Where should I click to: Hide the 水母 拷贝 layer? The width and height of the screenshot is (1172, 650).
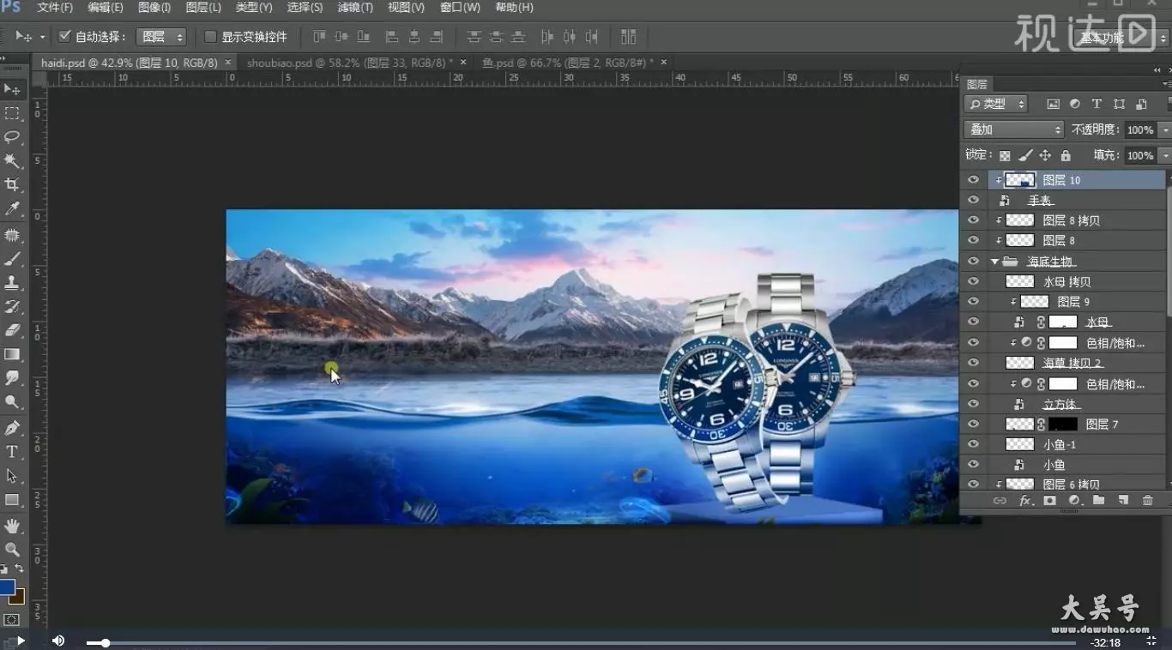[x=973, y=281]
